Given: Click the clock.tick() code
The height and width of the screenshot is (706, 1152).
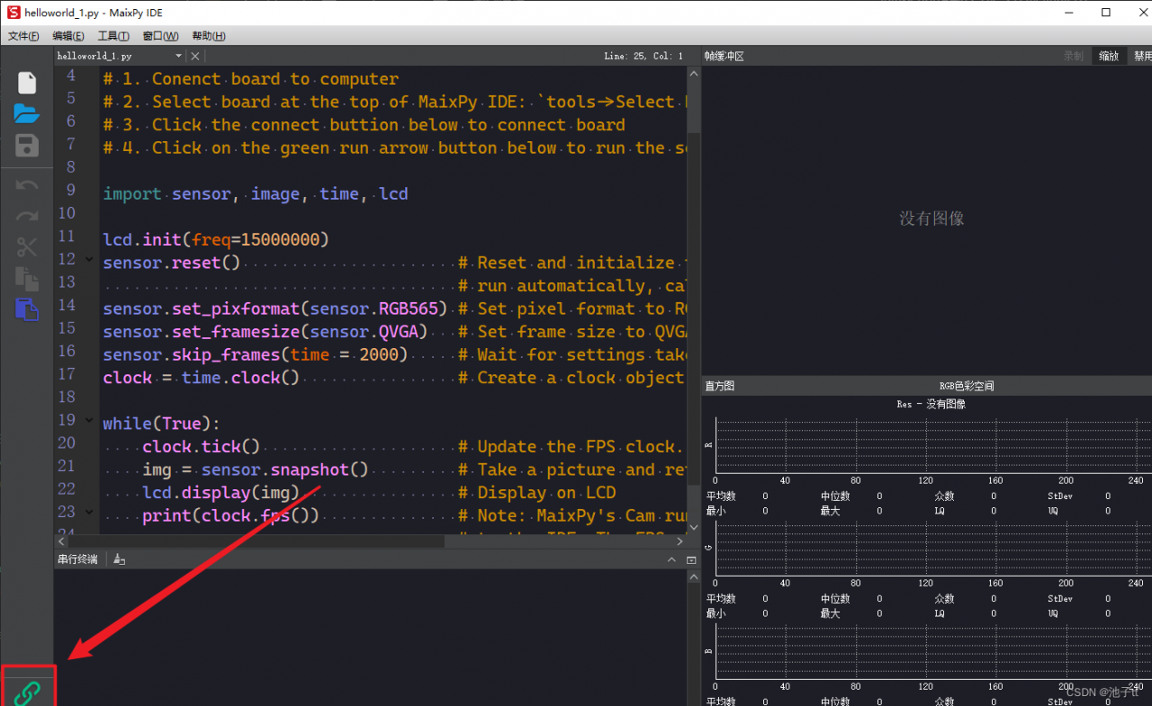Looking at the screenshot, I should tap(202, 447).
